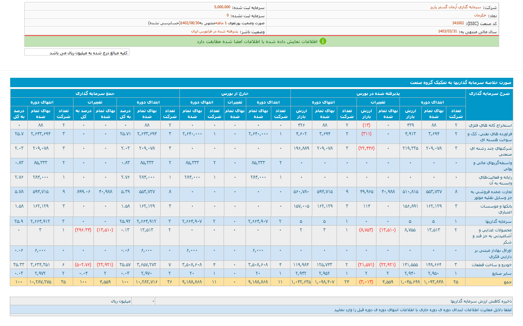Screen dimensions: 523x326
Task: Click the پذیرفته شده در بورس header
Action: click(x=378, y=93)
